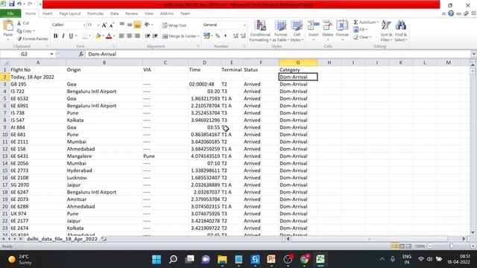This screenshot has height=268, width=477.
Task: Open Cell Styles gallery
Action: tap(297, 31)
